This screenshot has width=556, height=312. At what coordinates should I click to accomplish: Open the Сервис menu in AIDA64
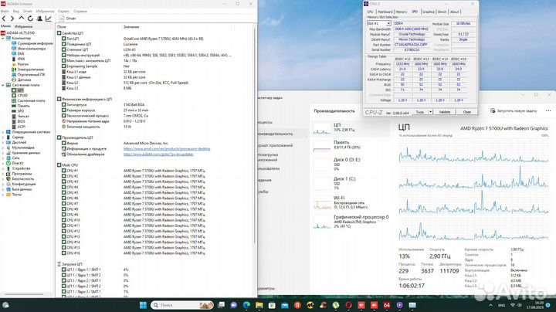tap(64, 12)
